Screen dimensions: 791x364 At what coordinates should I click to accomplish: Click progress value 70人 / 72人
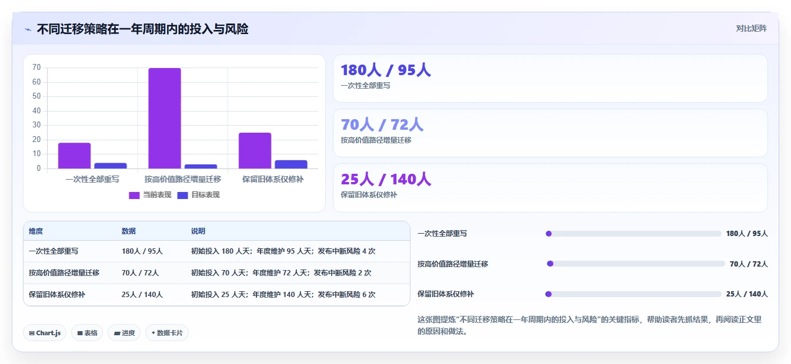(749, 264)
